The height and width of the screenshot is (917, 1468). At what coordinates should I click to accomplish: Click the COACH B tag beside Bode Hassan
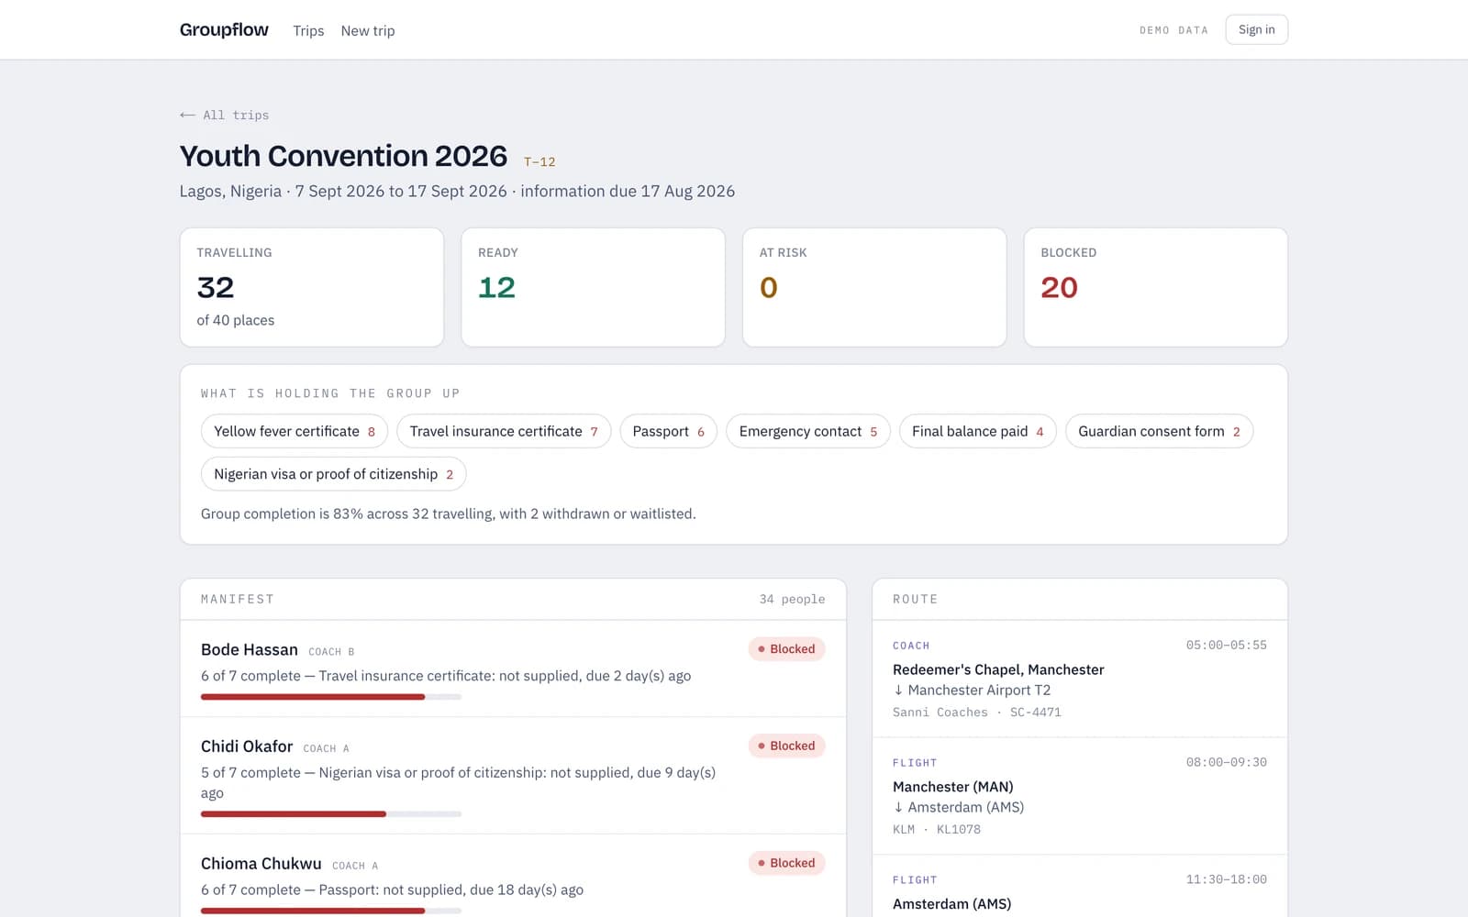click(331, 651)
